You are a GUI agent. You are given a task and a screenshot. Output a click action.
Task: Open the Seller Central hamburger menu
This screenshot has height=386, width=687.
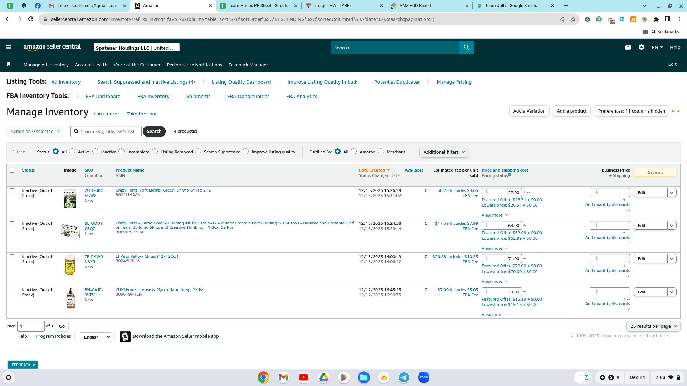[x=9, y=47]
